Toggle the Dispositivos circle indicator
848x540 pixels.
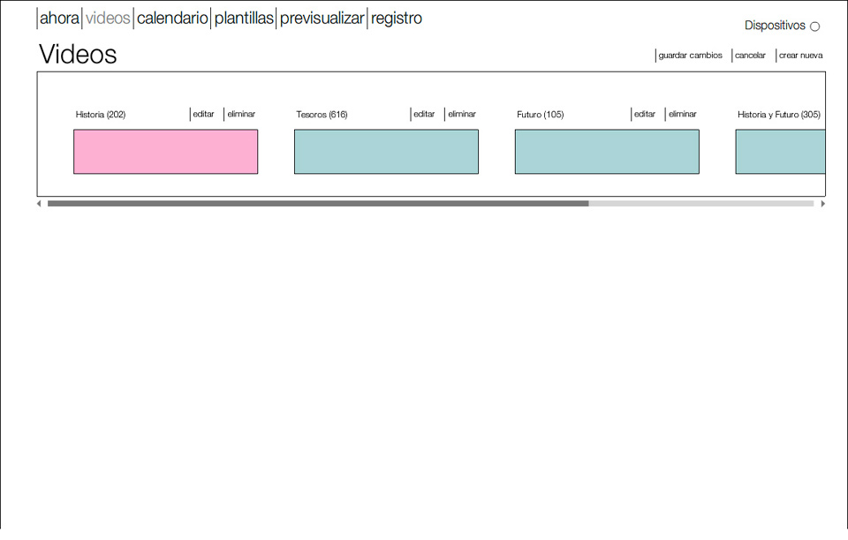[815, 26]
